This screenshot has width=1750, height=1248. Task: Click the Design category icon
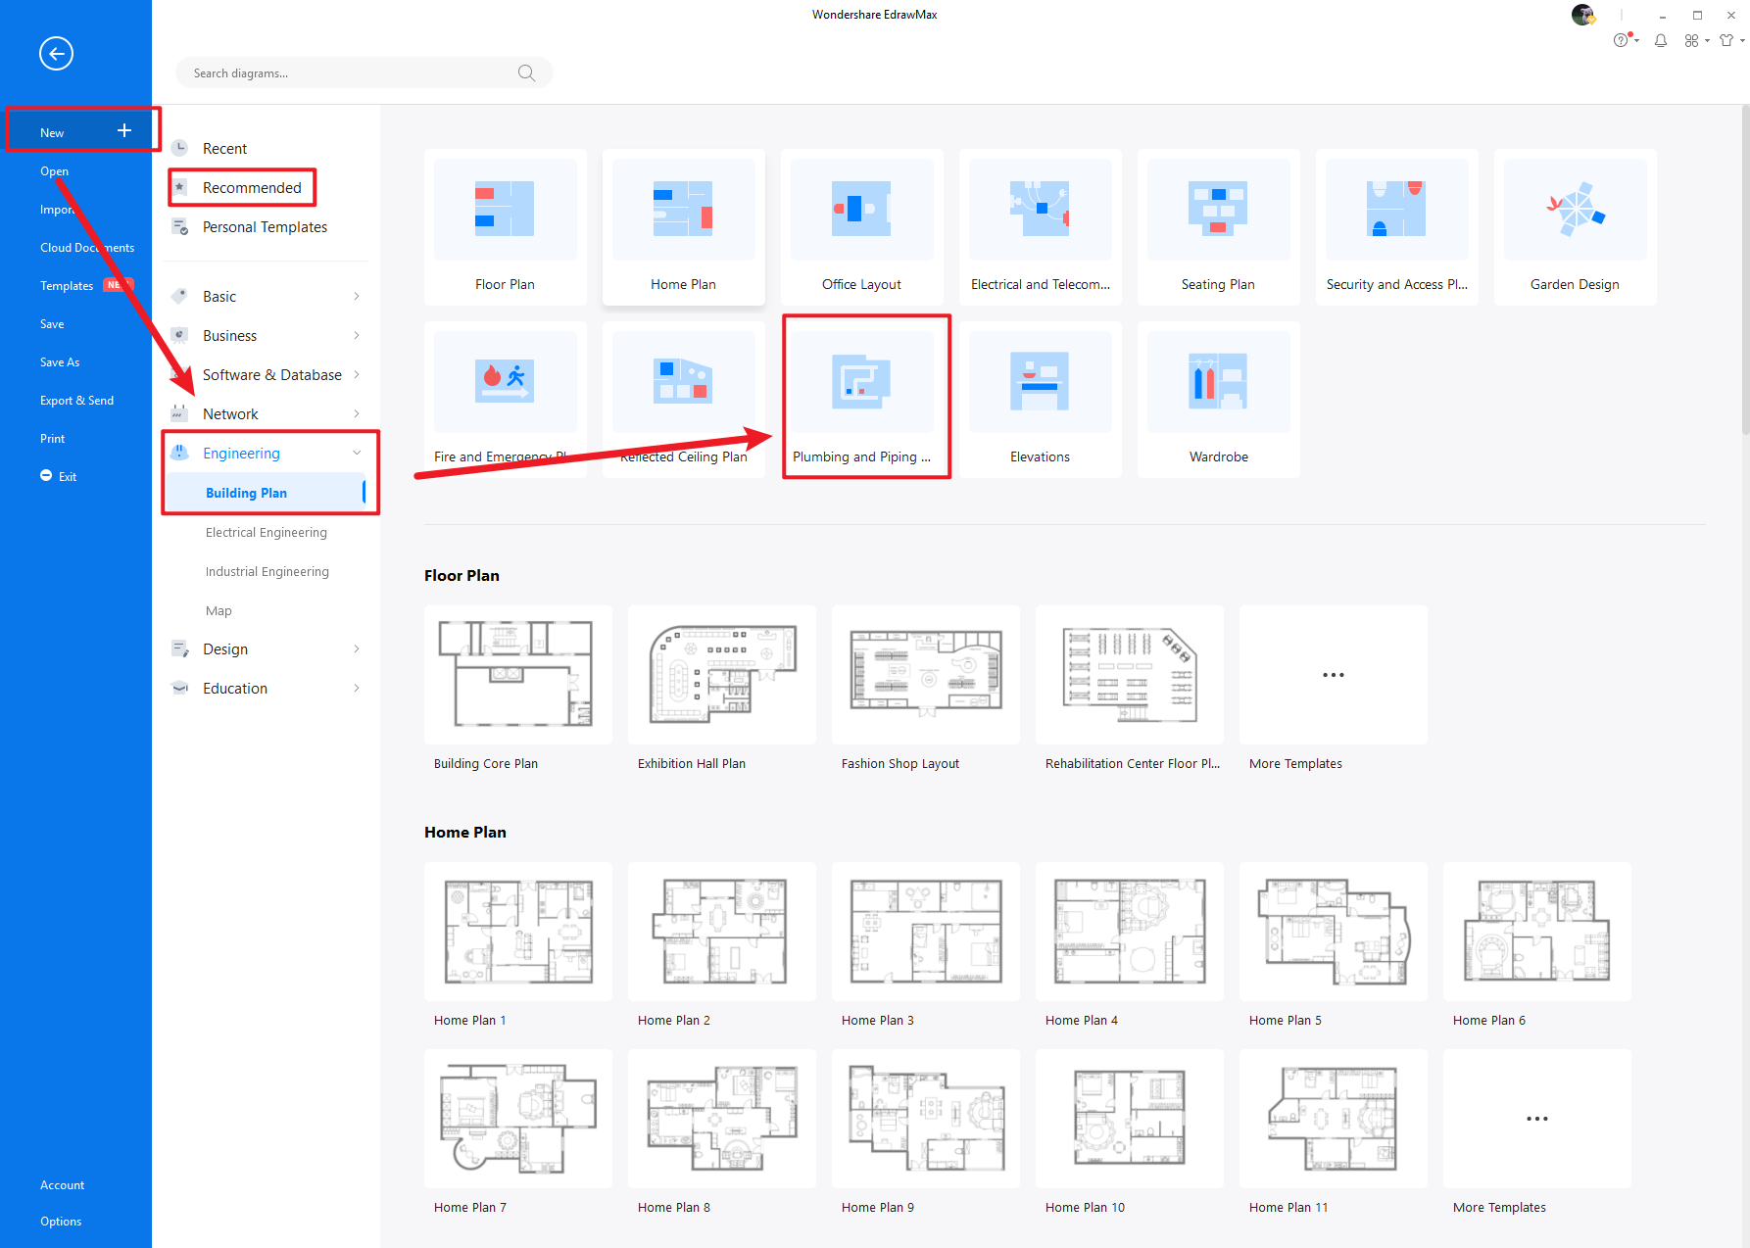point(179,648)
